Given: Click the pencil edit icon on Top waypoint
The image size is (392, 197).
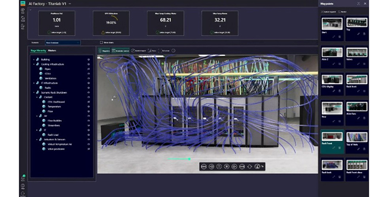Looking at the screenshot, I should [x=358, y=34].
